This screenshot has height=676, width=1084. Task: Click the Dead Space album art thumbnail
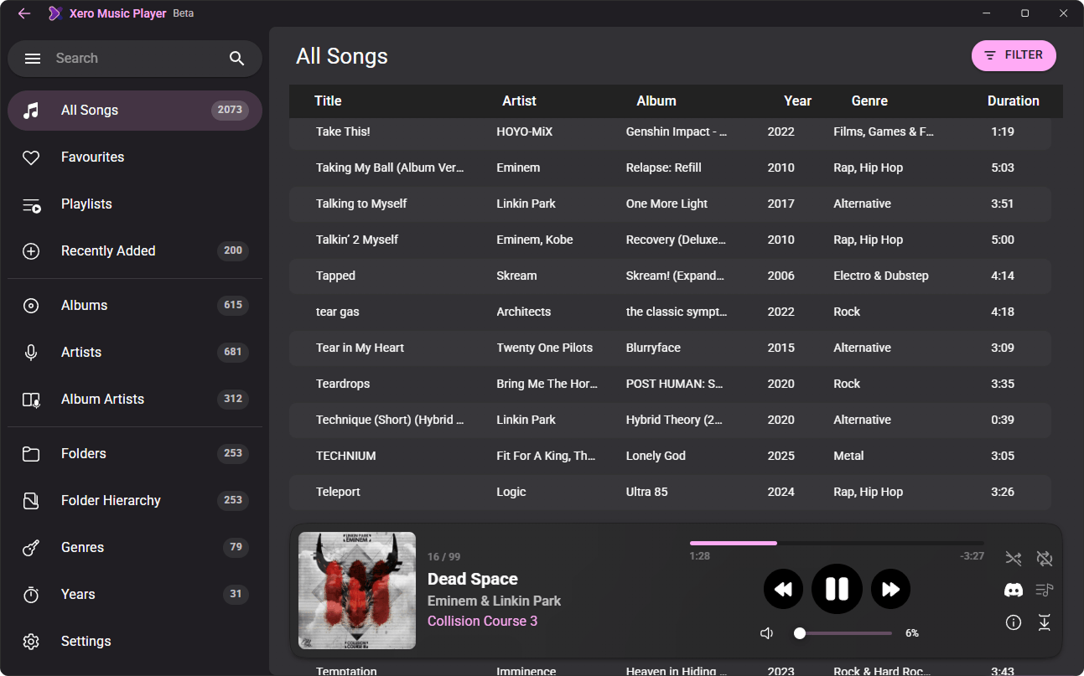(357, 591)
